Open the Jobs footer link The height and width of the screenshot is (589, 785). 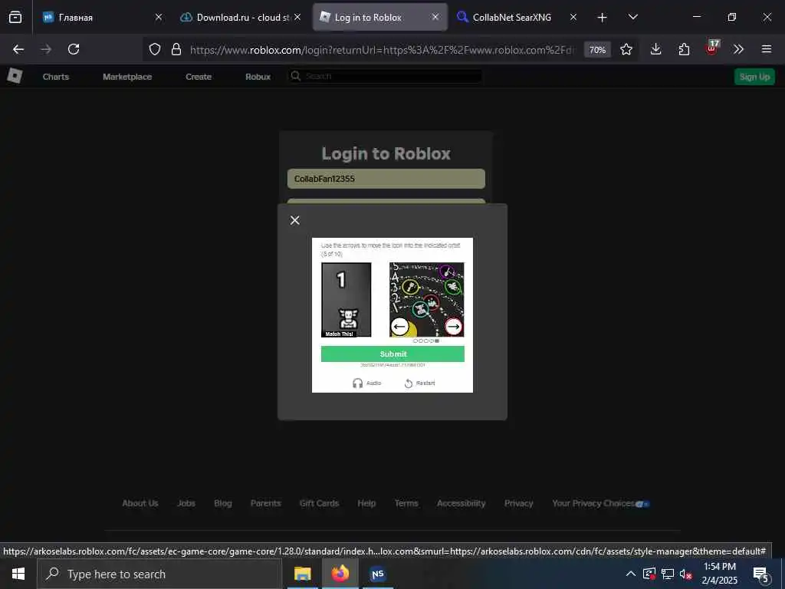click(186, 503)
